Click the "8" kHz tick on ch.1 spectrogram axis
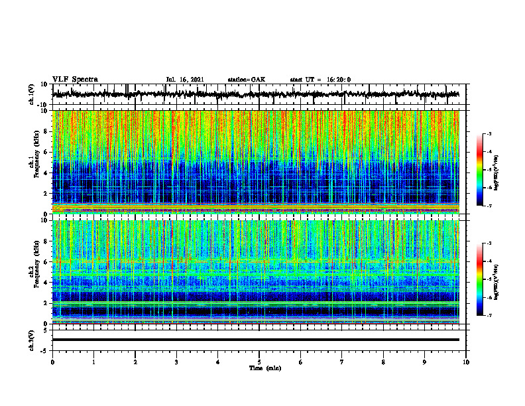Image resolution: width=525 pixels, height=406 pixels. tap(46, 131)
